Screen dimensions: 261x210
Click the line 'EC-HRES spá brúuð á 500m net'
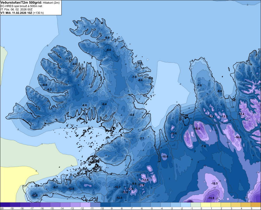click(x=21, y=6)
